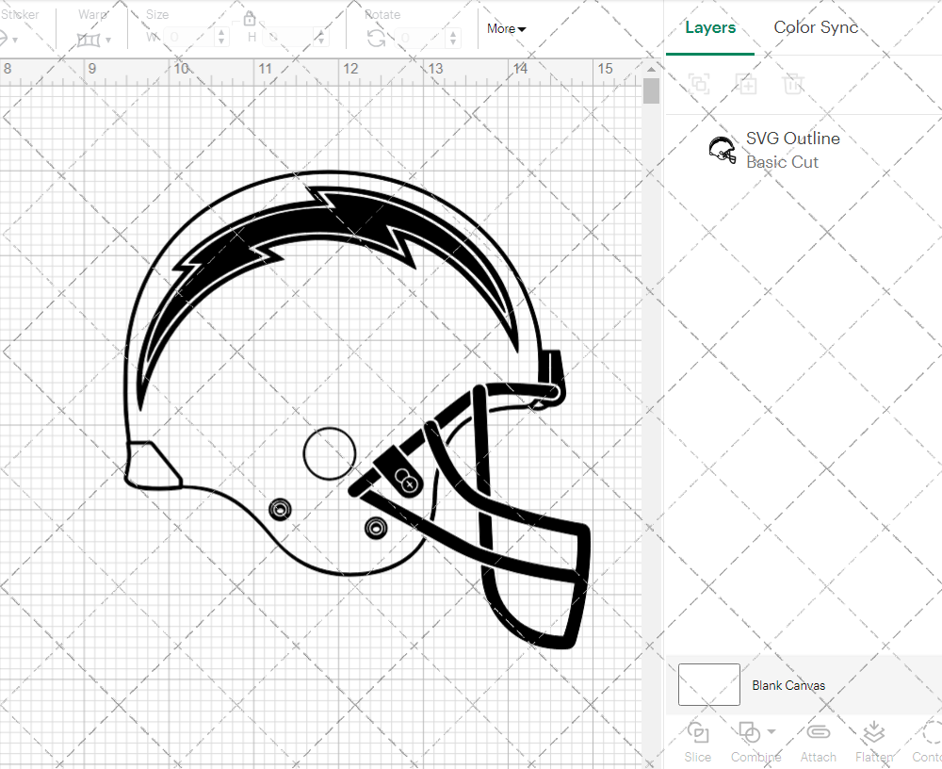942x769 pixels.
Task: Click the Group layers icon
Action: click(x=699, y=84)
